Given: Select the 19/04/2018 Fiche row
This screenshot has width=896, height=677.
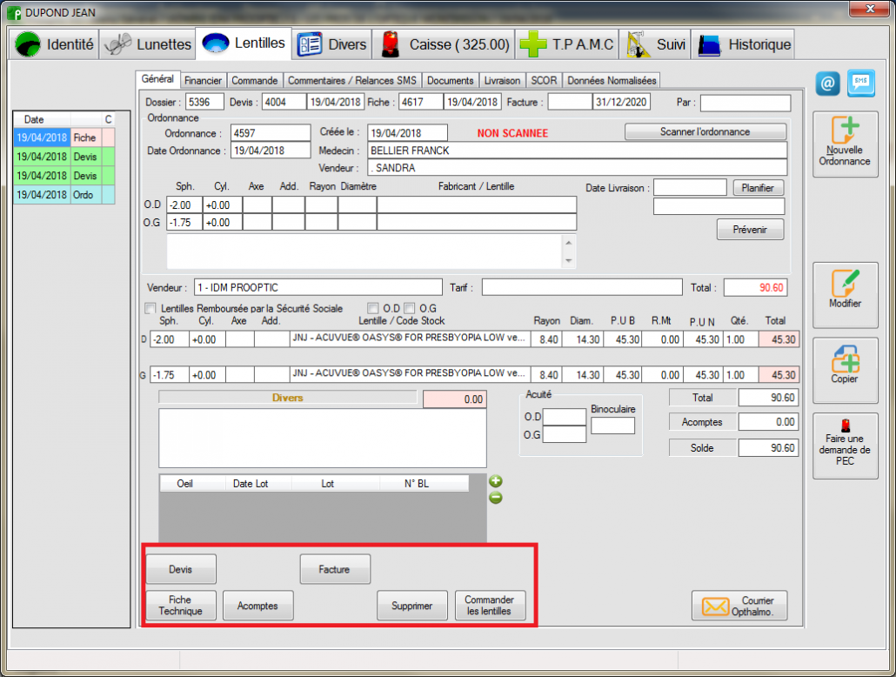Looking at the screenshot, I should (x=64, y=137).
